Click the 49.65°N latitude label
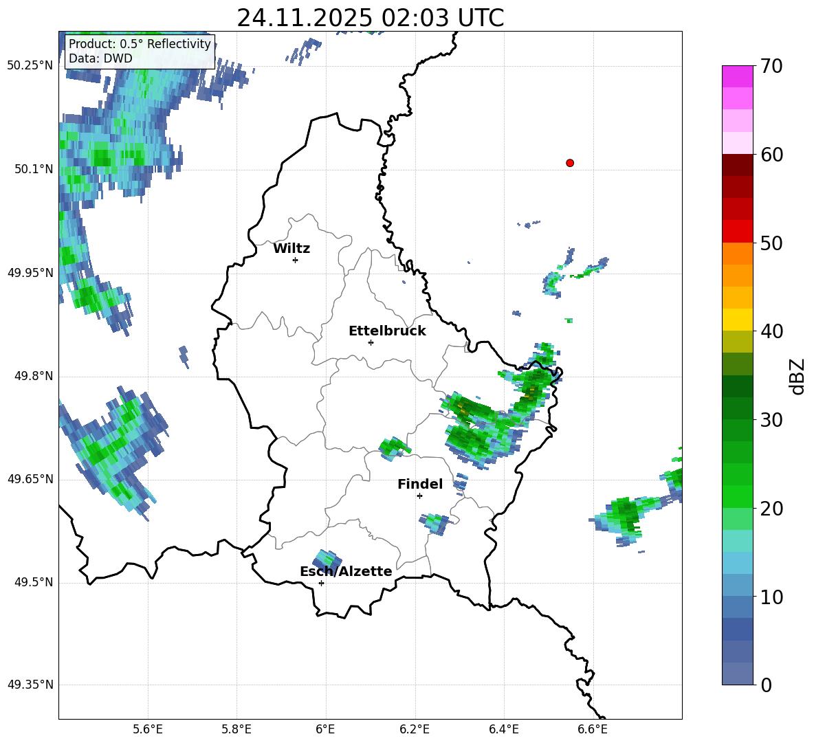 tap(30, 479)
